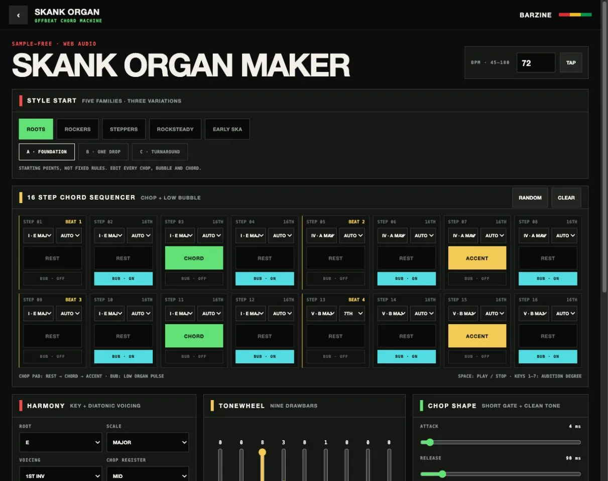608x481 pixels.
Task: Click the red-yellow-green stripe beside BARZINE
Action: click(x=575, y=15)
